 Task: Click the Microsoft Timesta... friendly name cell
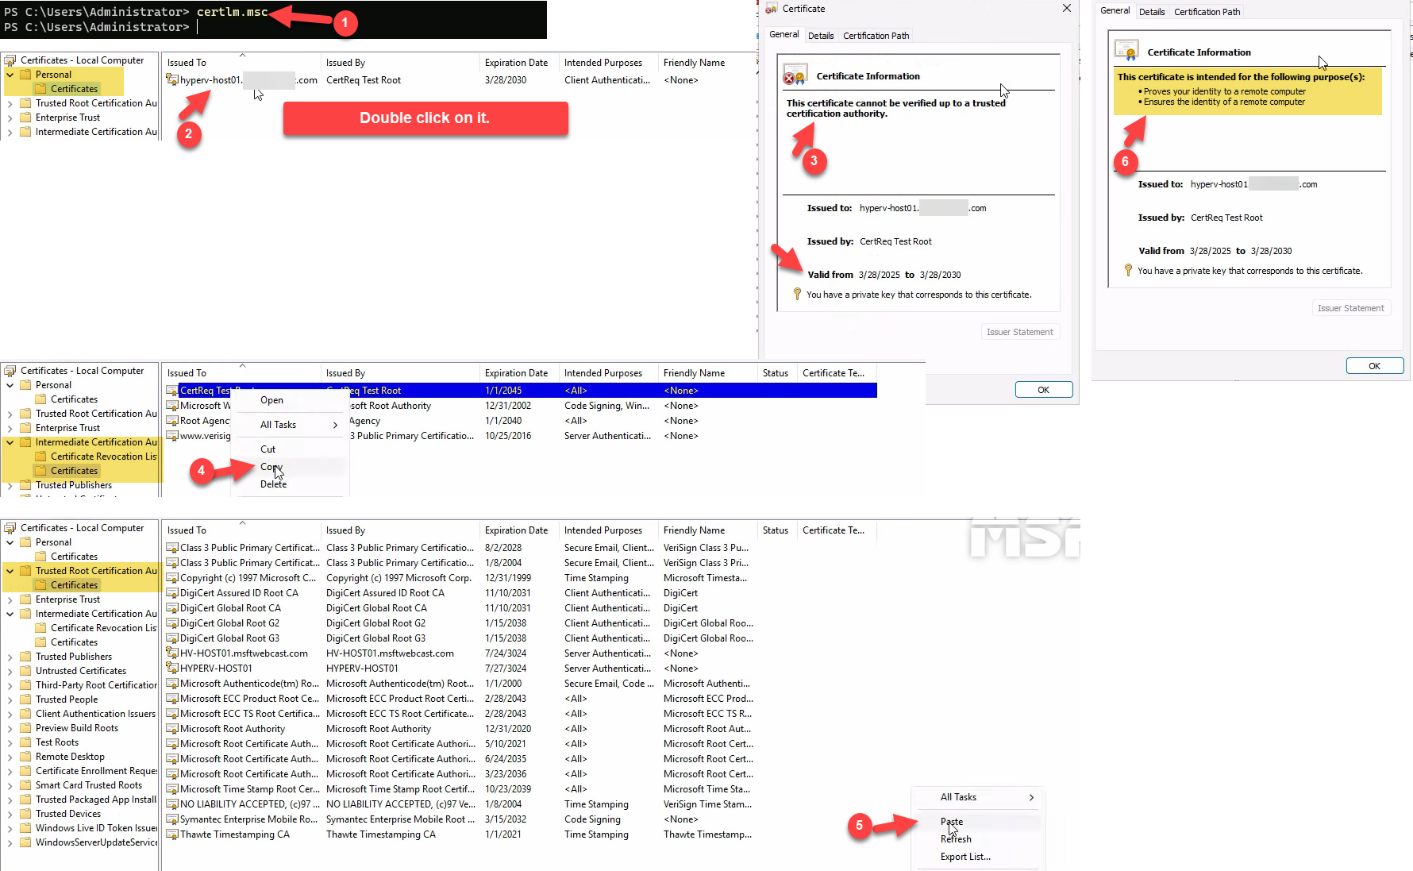click(705, 578)
